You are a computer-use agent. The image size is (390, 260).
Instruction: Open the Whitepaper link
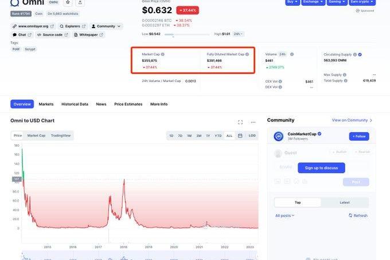88,35
